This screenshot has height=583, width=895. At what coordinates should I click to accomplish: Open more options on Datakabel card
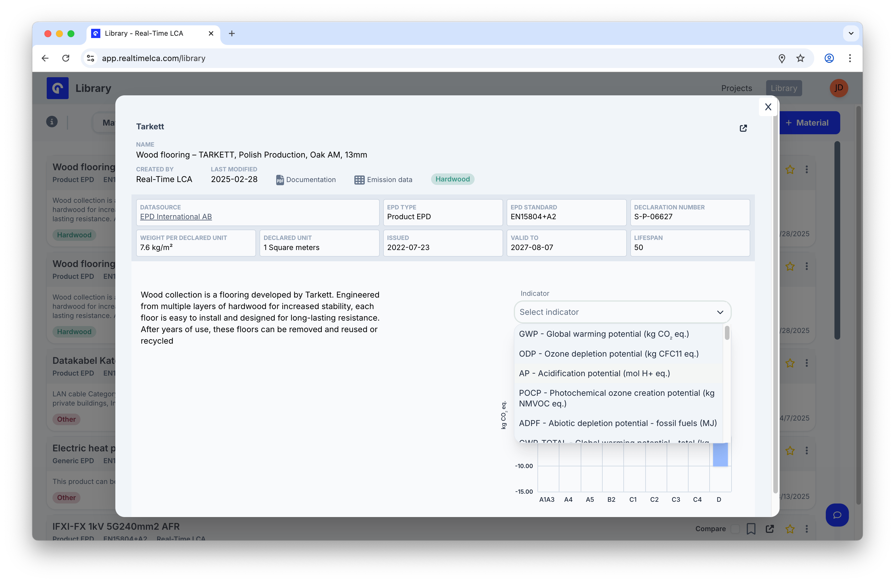click(807, 363)
